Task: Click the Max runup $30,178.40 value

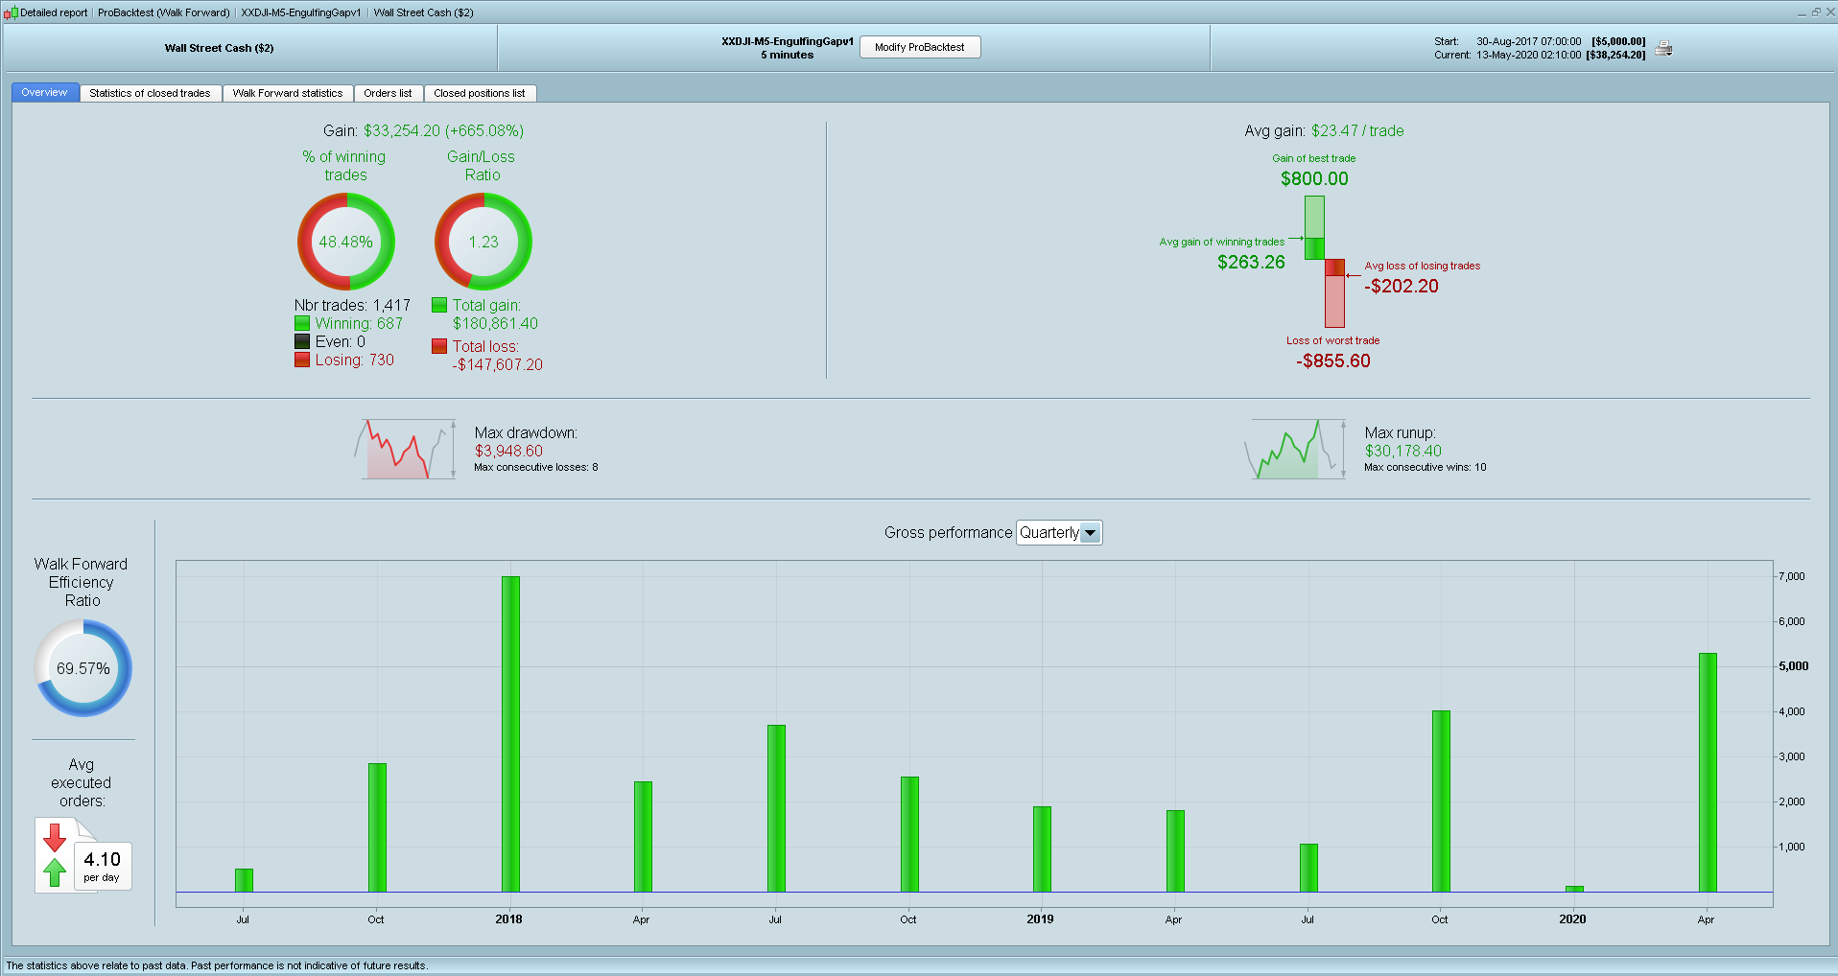Action: [x=1403, y=452]
